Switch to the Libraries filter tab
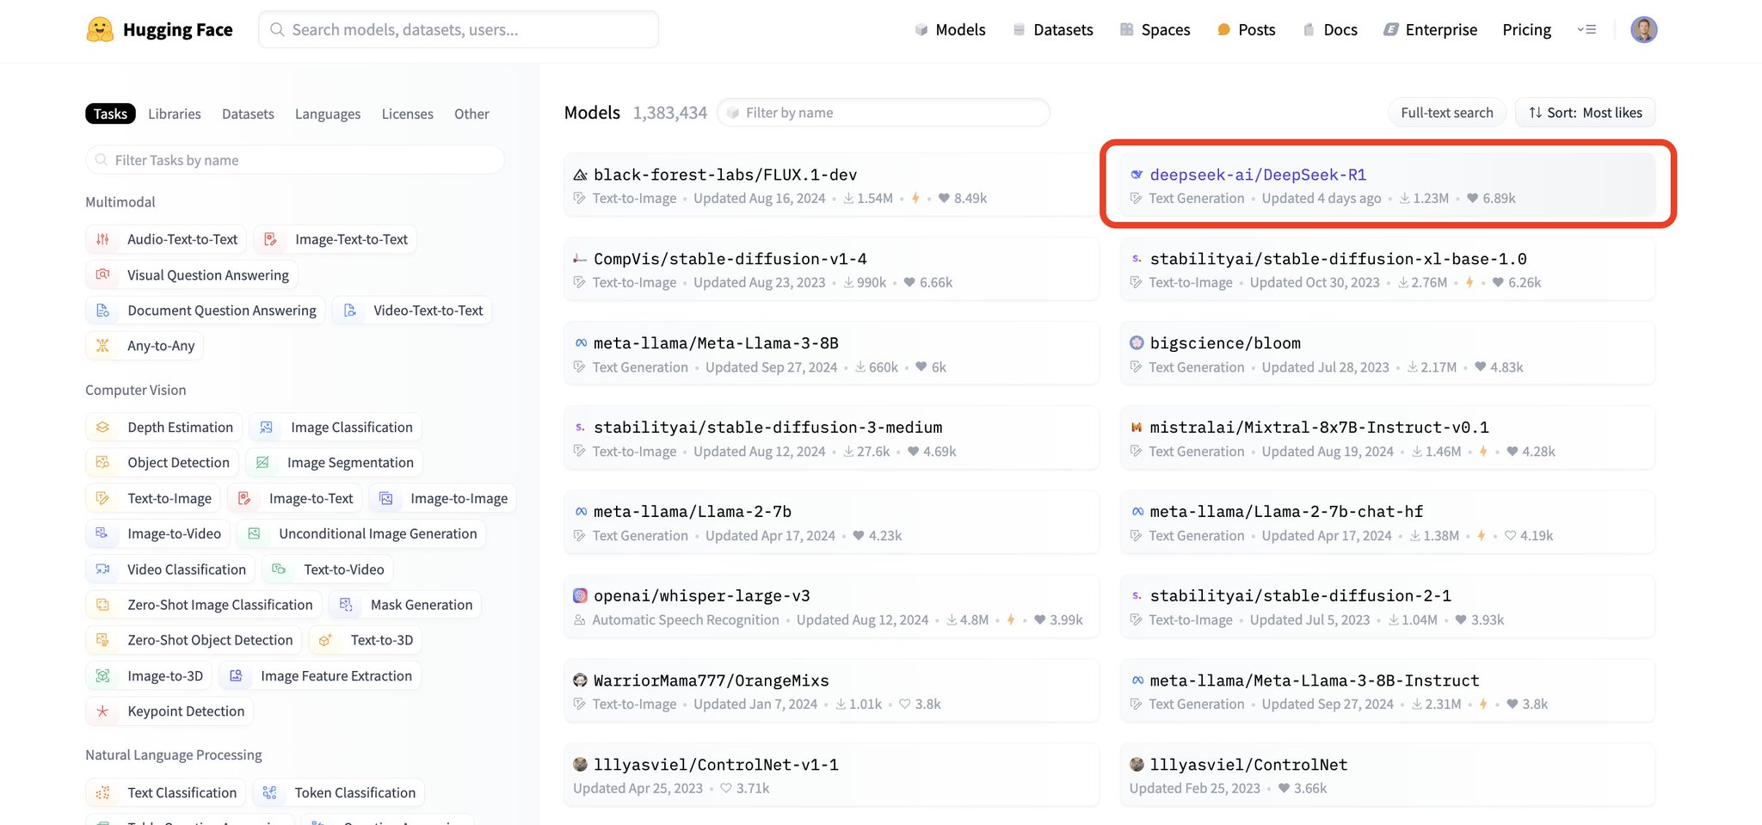The image size is (1762, 825). point(175,114)
